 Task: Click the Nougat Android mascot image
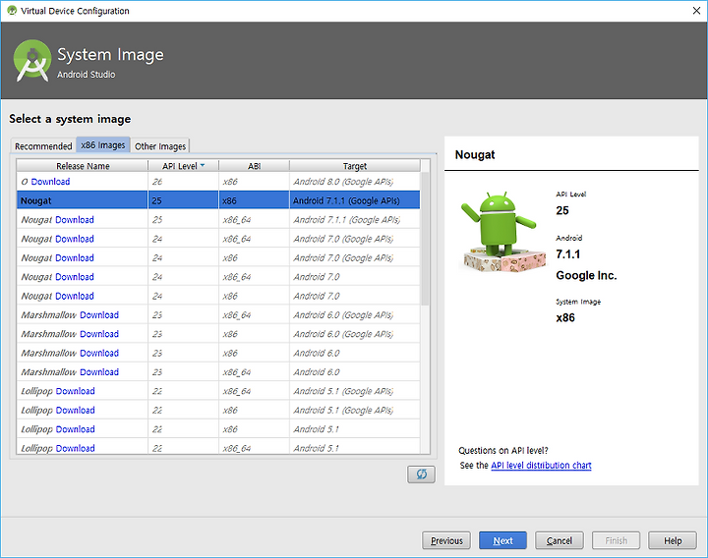502,232
